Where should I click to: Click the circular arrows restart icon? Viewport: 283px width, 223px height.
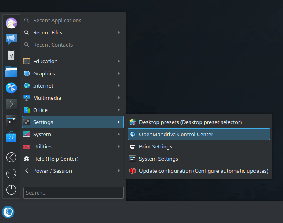pyautogui.click(x=11, y=174)
